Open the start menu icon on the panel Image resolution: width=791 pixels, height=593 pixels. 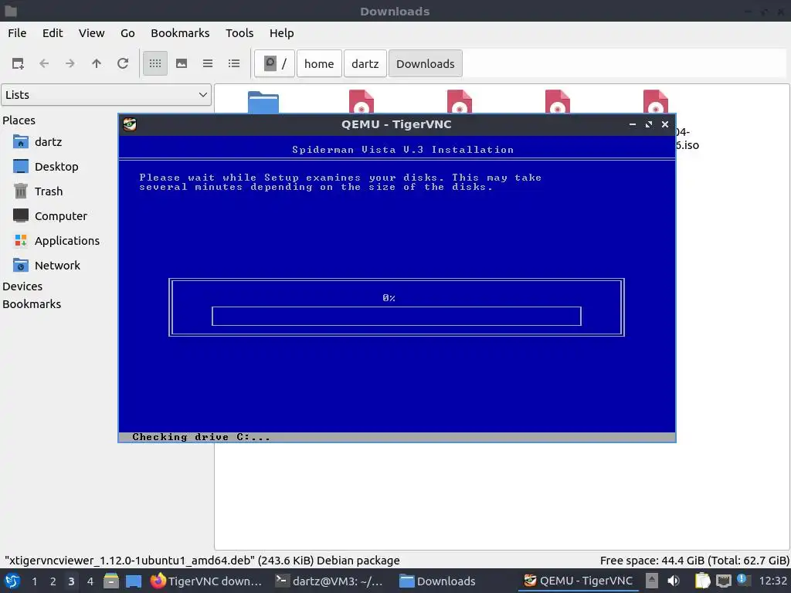(x=12, y=581)
